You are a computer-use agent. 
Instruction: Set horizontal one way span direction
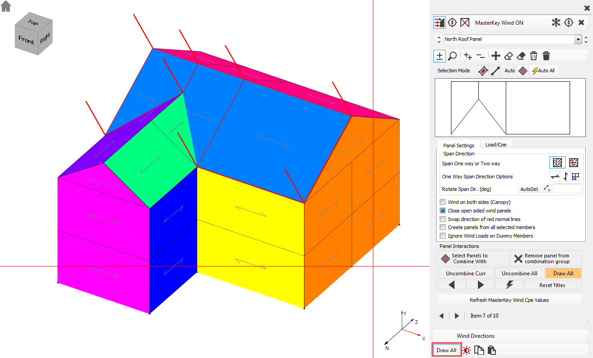coord(555,177)
